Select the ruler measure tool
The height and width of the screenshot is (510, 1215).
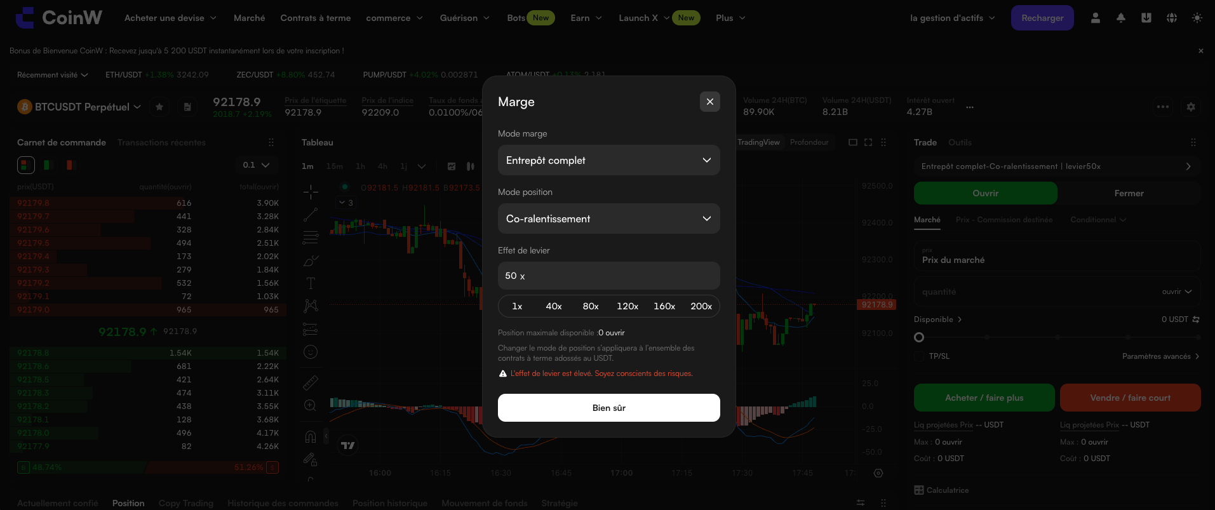tap(311, 382)
